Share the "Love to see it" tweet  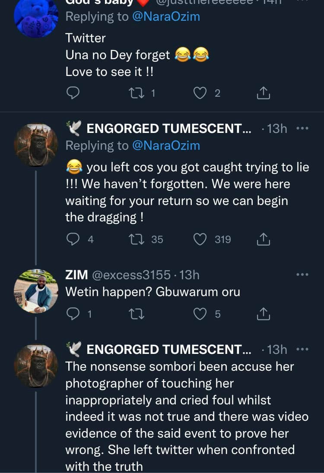tap(264, 93)
